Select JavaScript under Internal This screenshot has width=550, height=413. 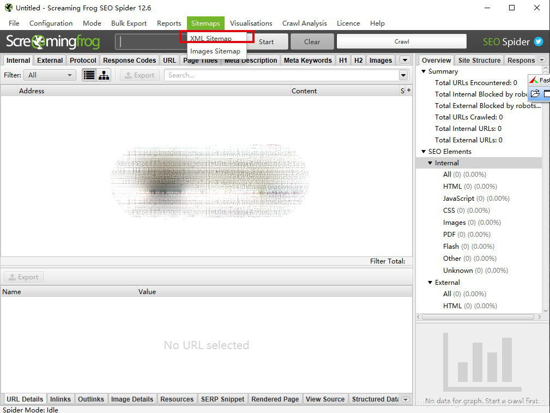[476, 199]
